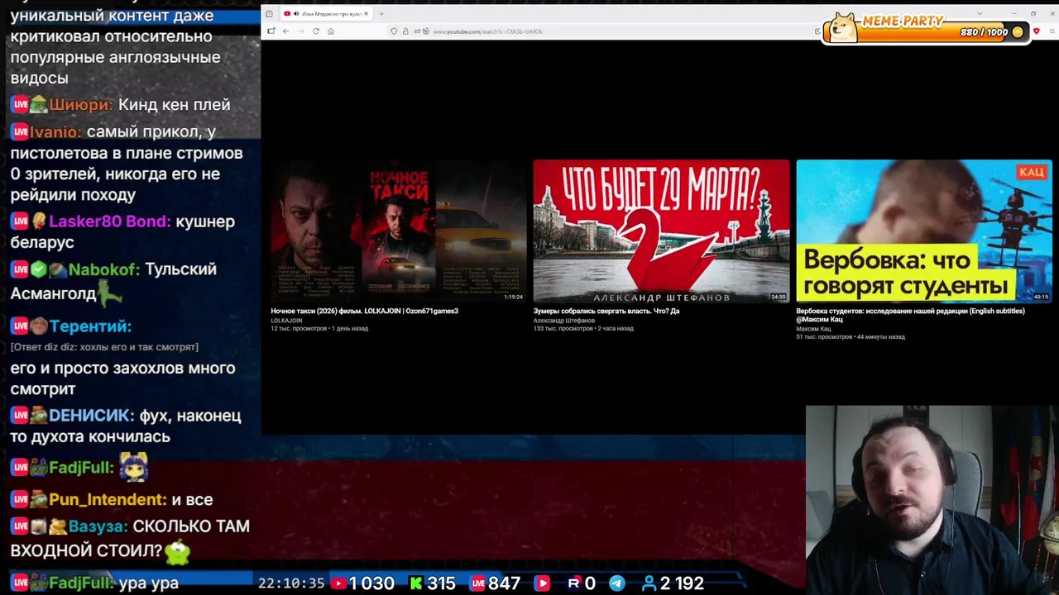Screen dimensions: 1059x595
Task: Click the 22:10:35 clock text
Action: [291, 583]
